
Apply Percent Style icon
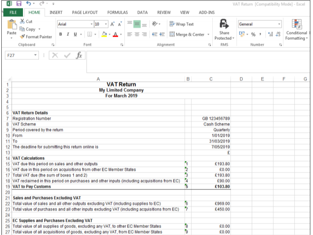coord(253,35)
